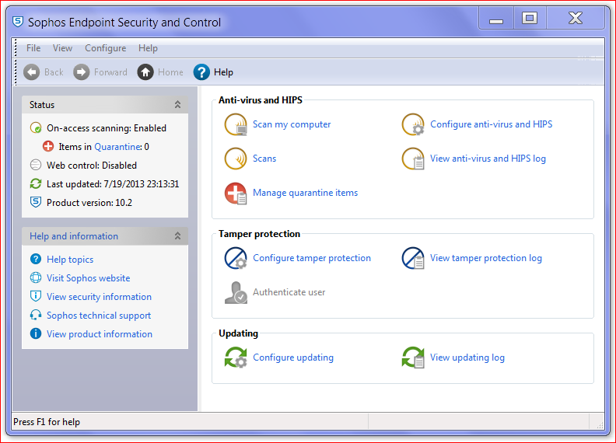Click the Visit Sophos website globe icon
Viewport: 616px width, 443px height.
[x=36, y=277]
